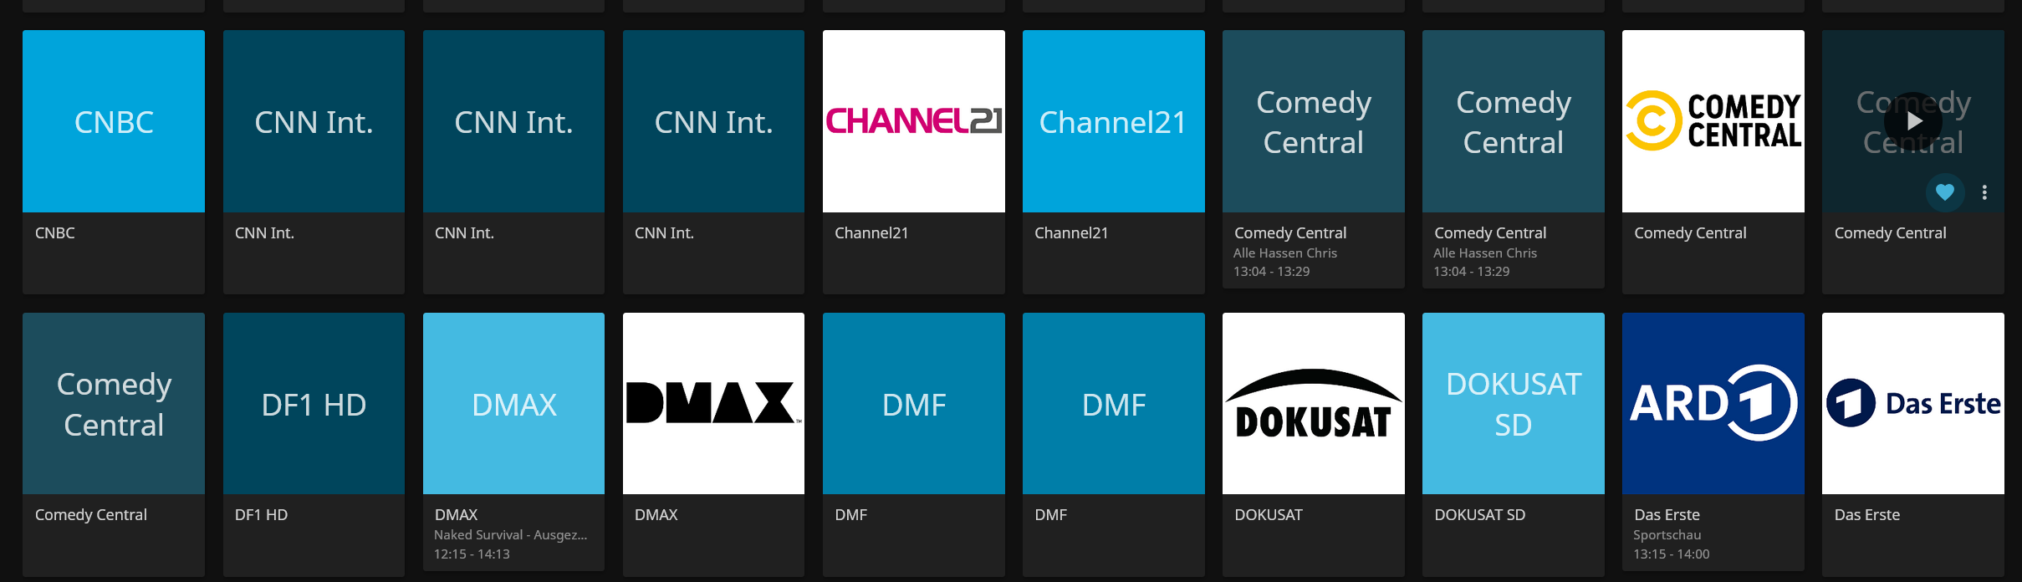Click the Sportschau program text
This screenshot has width=2022, height=582.
pyautogui.click(x=1667, y=534)
